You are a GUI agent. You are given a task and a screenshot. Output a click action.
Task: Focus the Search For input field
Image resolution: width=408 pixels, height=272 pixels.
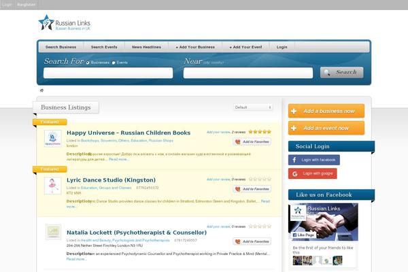(108, 73)
